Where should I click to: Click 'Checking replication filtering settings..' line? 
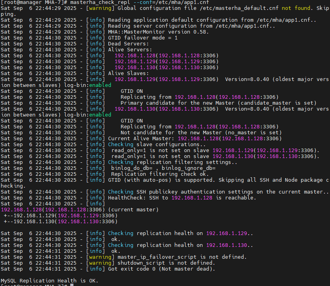[172, 162]
